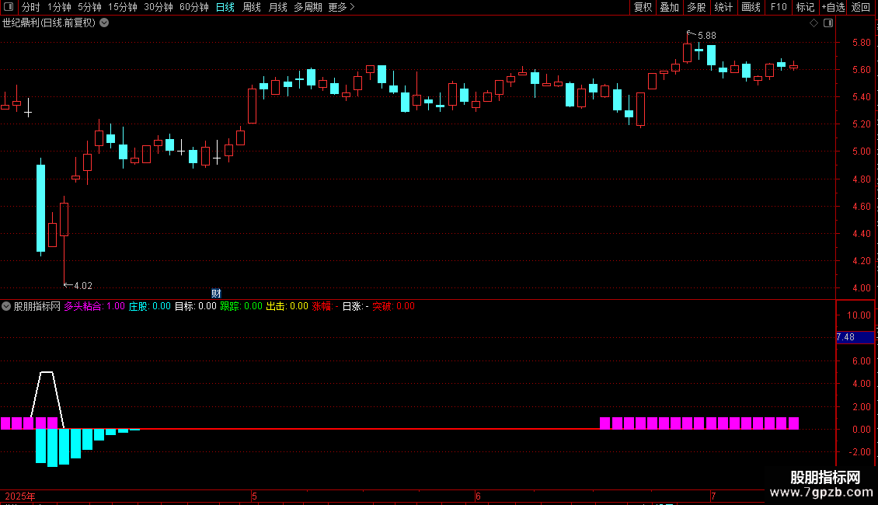The image size is (878, 505).
Task: Open the 画线 drawing tools
Action: (x=751, y=7)
